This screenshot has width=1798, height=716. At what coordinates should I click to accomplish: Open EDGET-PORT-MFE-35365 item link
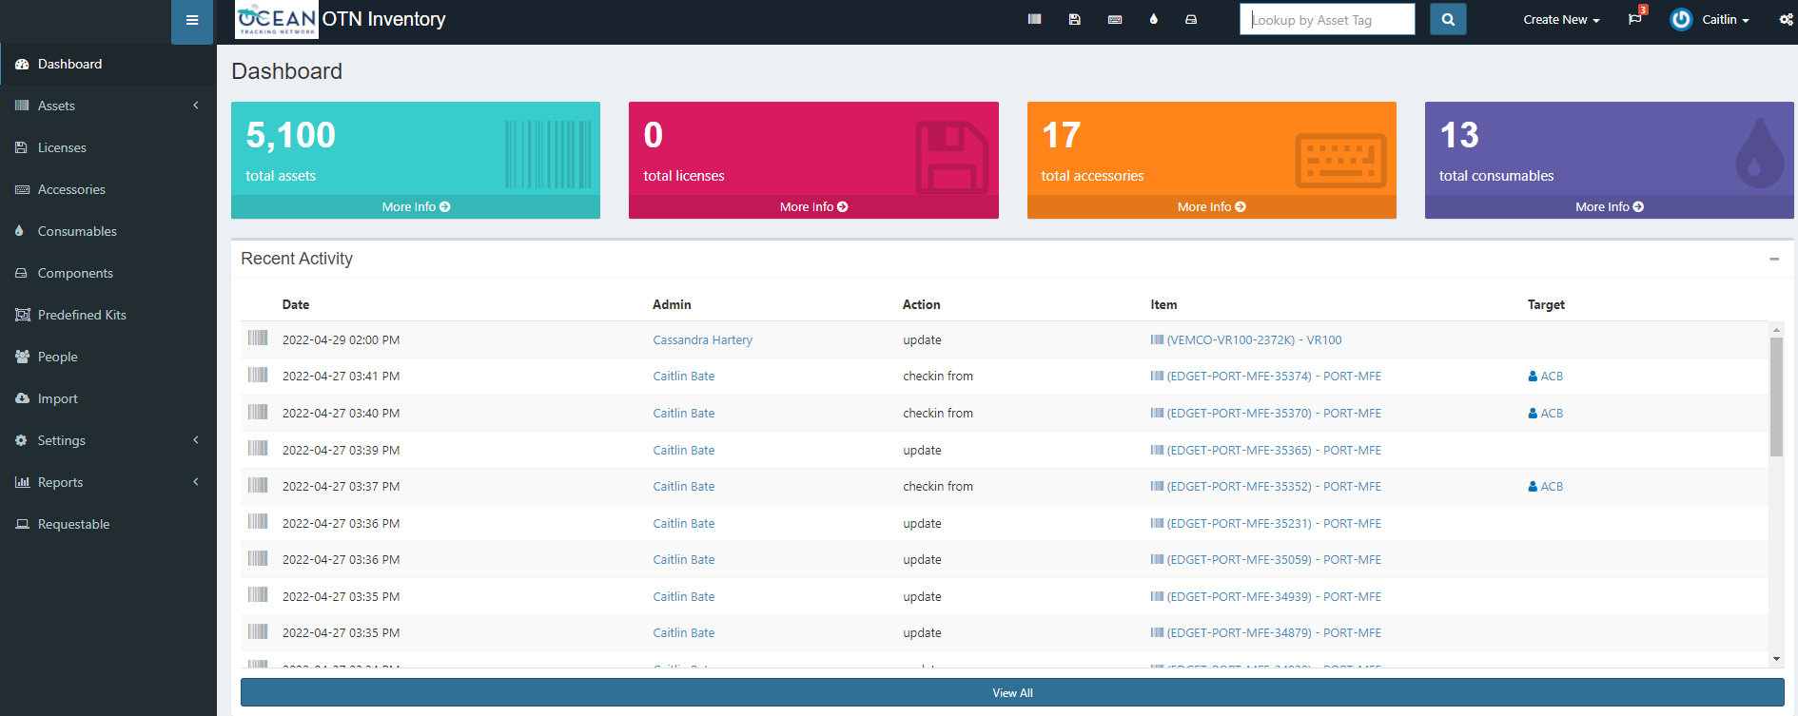[1266, 450]
